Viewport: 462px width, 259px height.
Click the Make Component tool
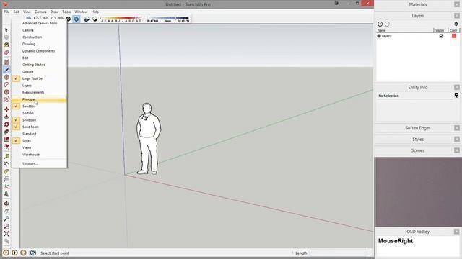(6, 37)
